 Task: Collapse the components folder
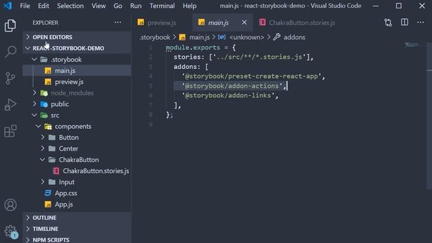pyautogui.click(x=77, y=126)
